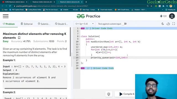Open the hamburger navigation menu
Viewport: 177px width, 99px height.
point(6,16)
